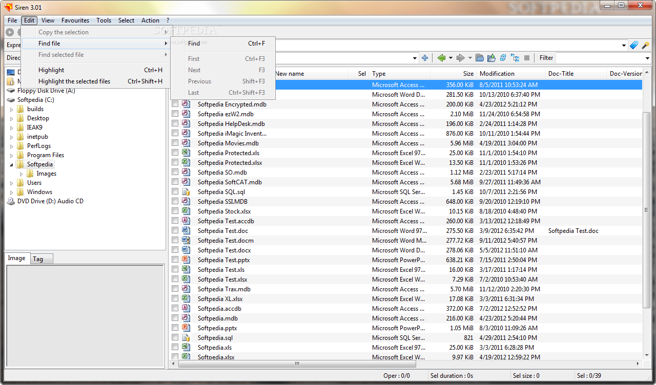Click the folder icon for builds

point(20,109)
